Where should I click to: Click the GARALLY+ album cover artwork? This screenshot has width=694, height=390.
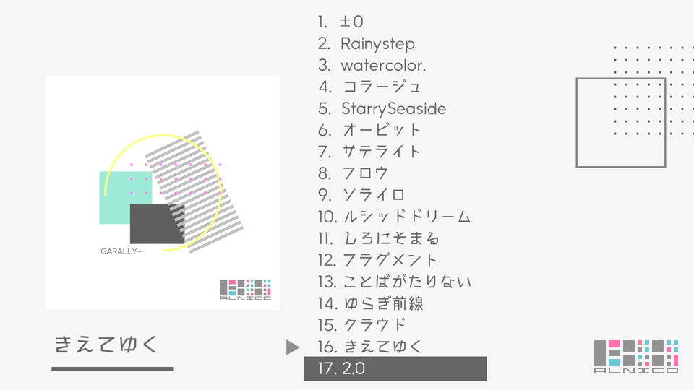pyautogui.click(x=163, y=193)
